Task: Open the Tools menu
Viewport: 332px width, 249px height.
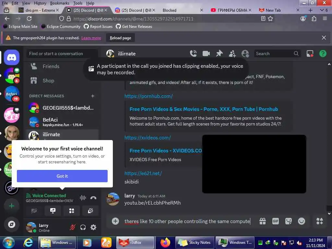Action: [77, 3]
